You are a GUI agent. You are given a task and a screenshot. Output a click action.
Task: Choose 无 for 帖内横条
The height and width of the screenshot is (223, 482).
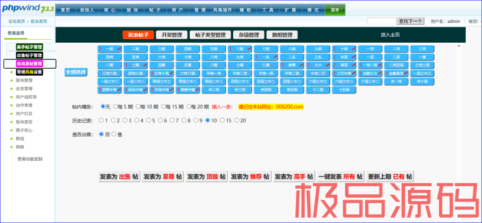point(103,107)
